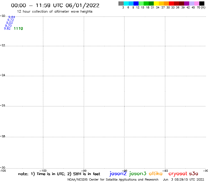Click the -28 latitude axis label

3,136
